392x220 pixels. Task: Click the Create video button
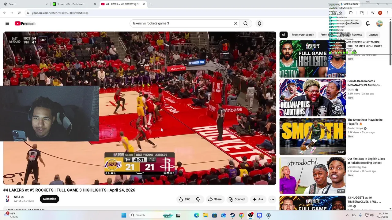click(352, 24)
